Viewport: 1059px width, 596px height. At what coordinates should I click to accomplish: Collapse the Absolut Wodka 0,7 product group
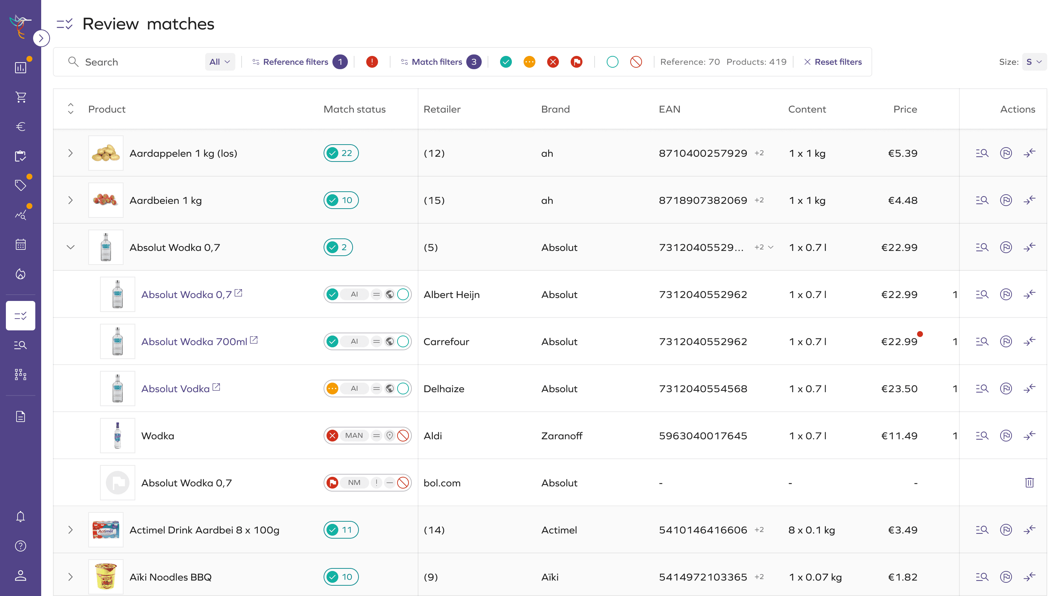pos(70,247)
